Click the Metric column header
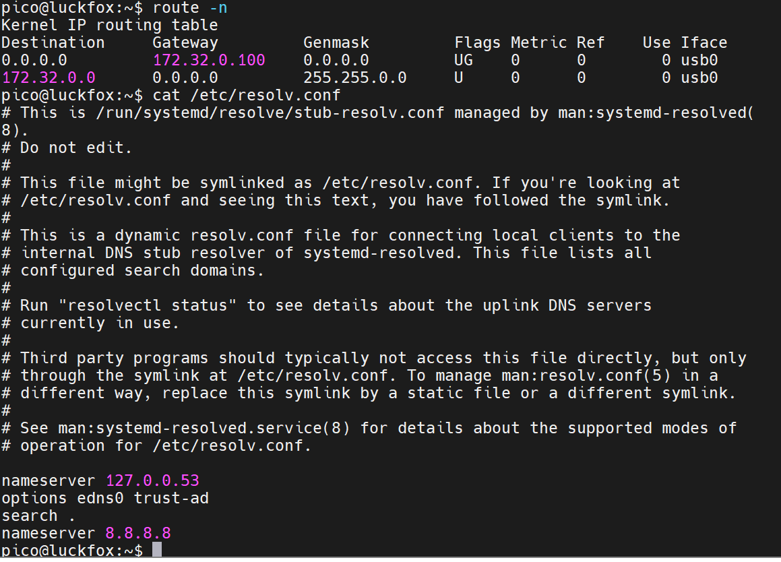 click(x=538, y=43)
